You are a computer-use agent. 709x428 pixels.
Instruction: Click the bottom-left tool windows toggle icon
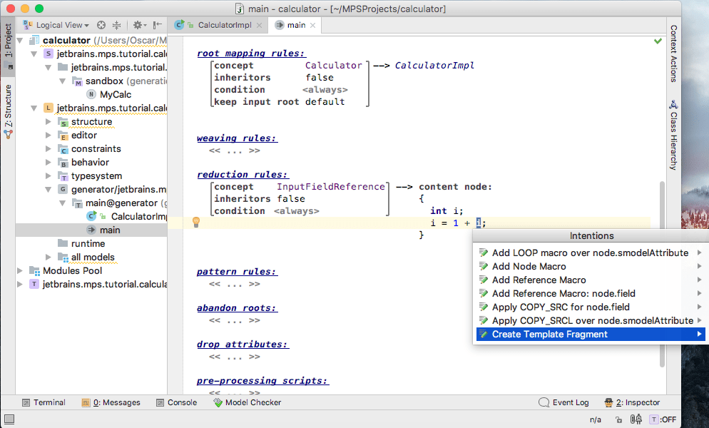coord(8,420)
